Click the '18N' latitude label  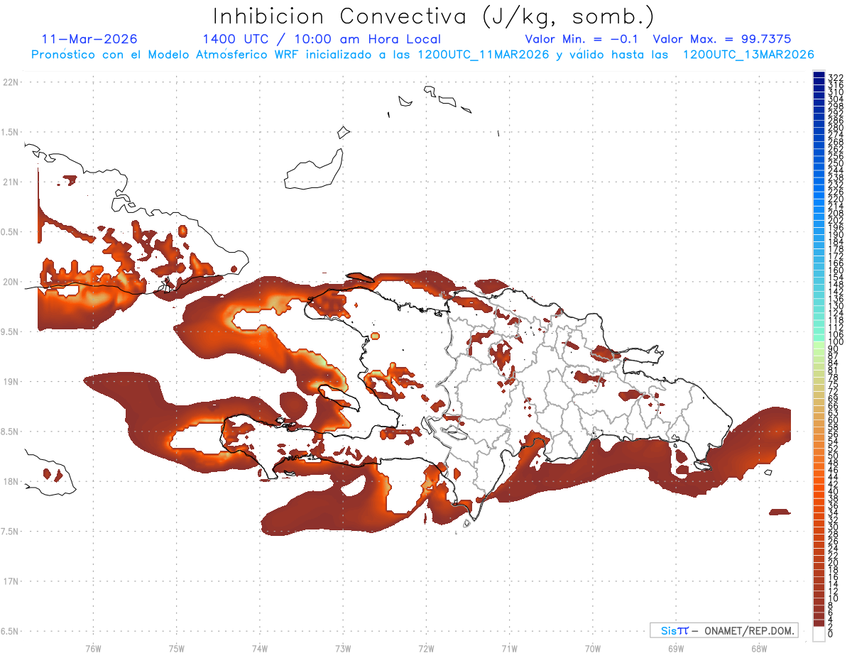coord(11,481)
